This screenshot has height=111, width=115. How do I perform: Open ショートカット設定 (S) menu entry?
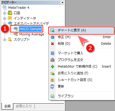[x=81, y=80]
